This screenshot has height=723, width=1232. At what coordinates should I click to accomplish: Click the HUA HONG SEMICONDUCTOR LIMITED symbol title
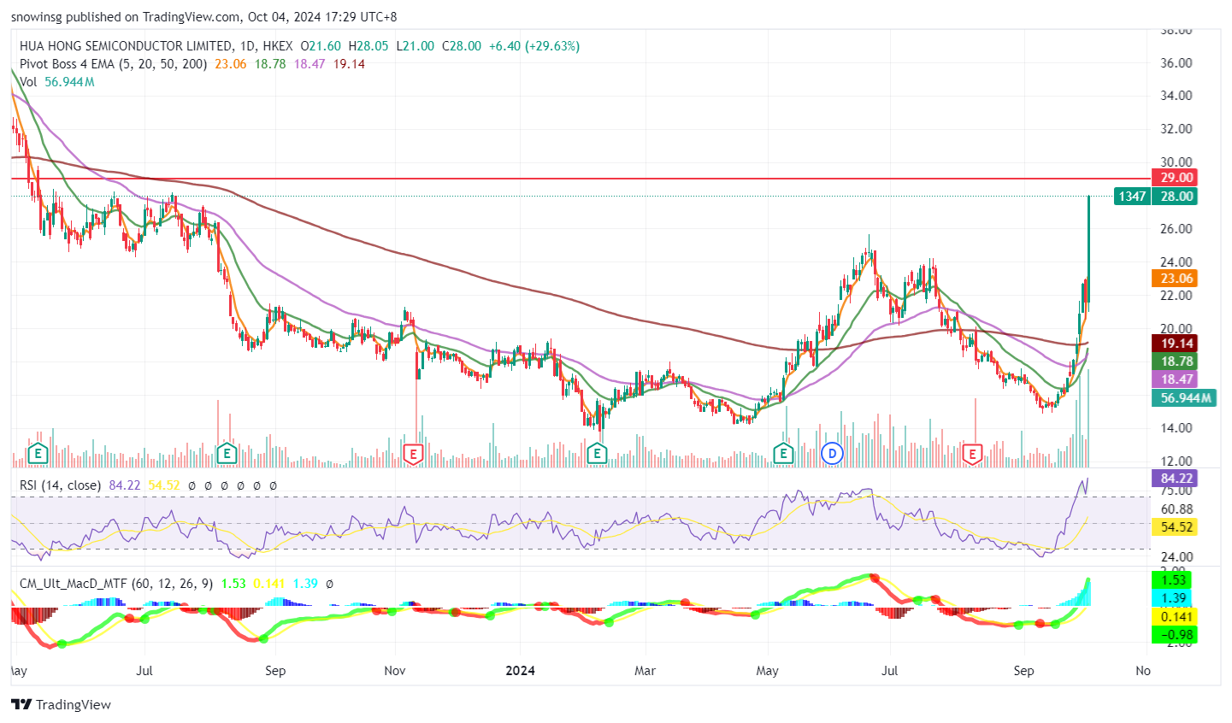[x=126, y=46]
